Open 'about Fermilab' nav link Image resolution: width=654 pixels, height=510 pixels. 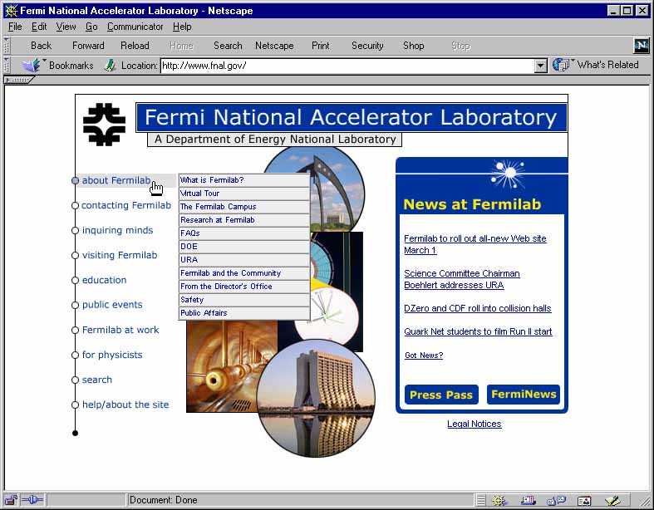[x=116, y=180]
